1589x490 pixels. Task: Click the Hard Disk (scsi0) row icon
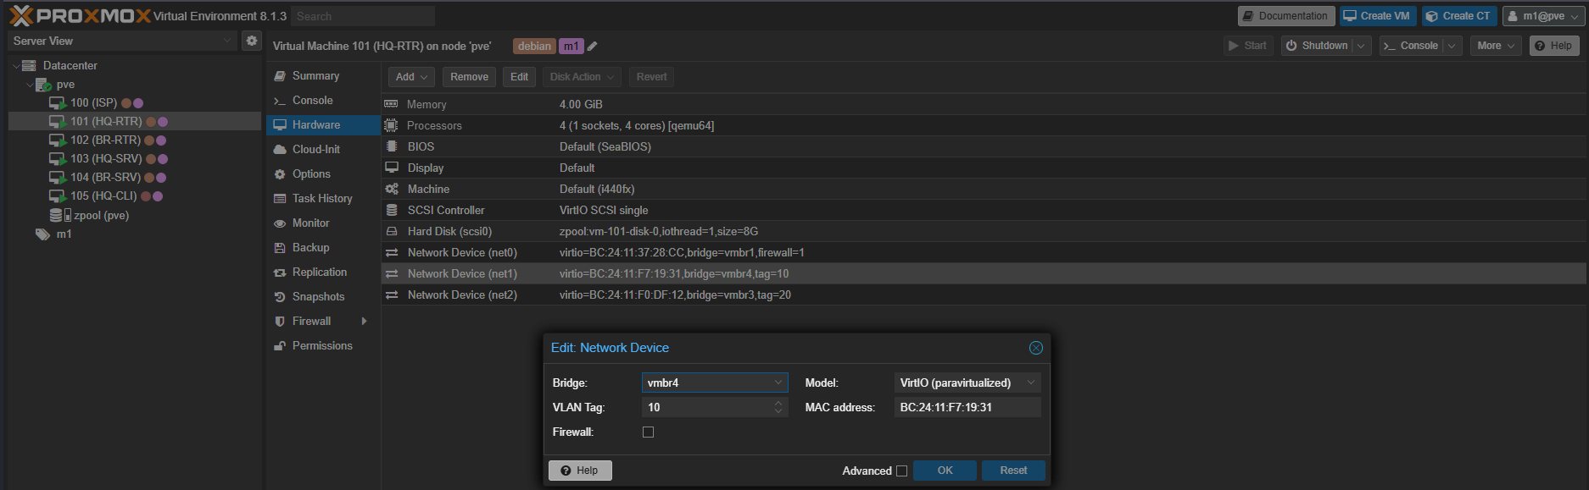click(x=392, y=232)
